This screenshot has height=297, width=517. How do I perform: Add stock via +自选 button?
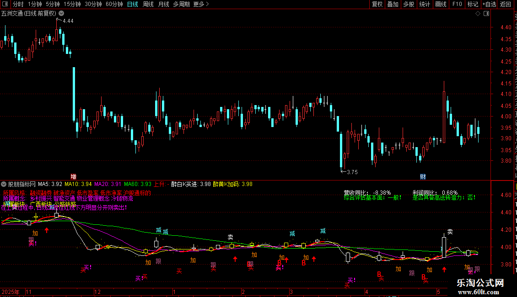pyautogui.click(x=489, y=4)
